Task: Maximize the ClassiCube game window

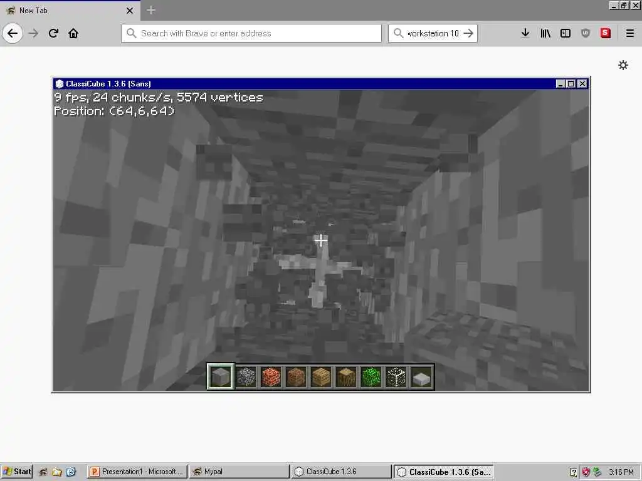Action: point(571,84)
